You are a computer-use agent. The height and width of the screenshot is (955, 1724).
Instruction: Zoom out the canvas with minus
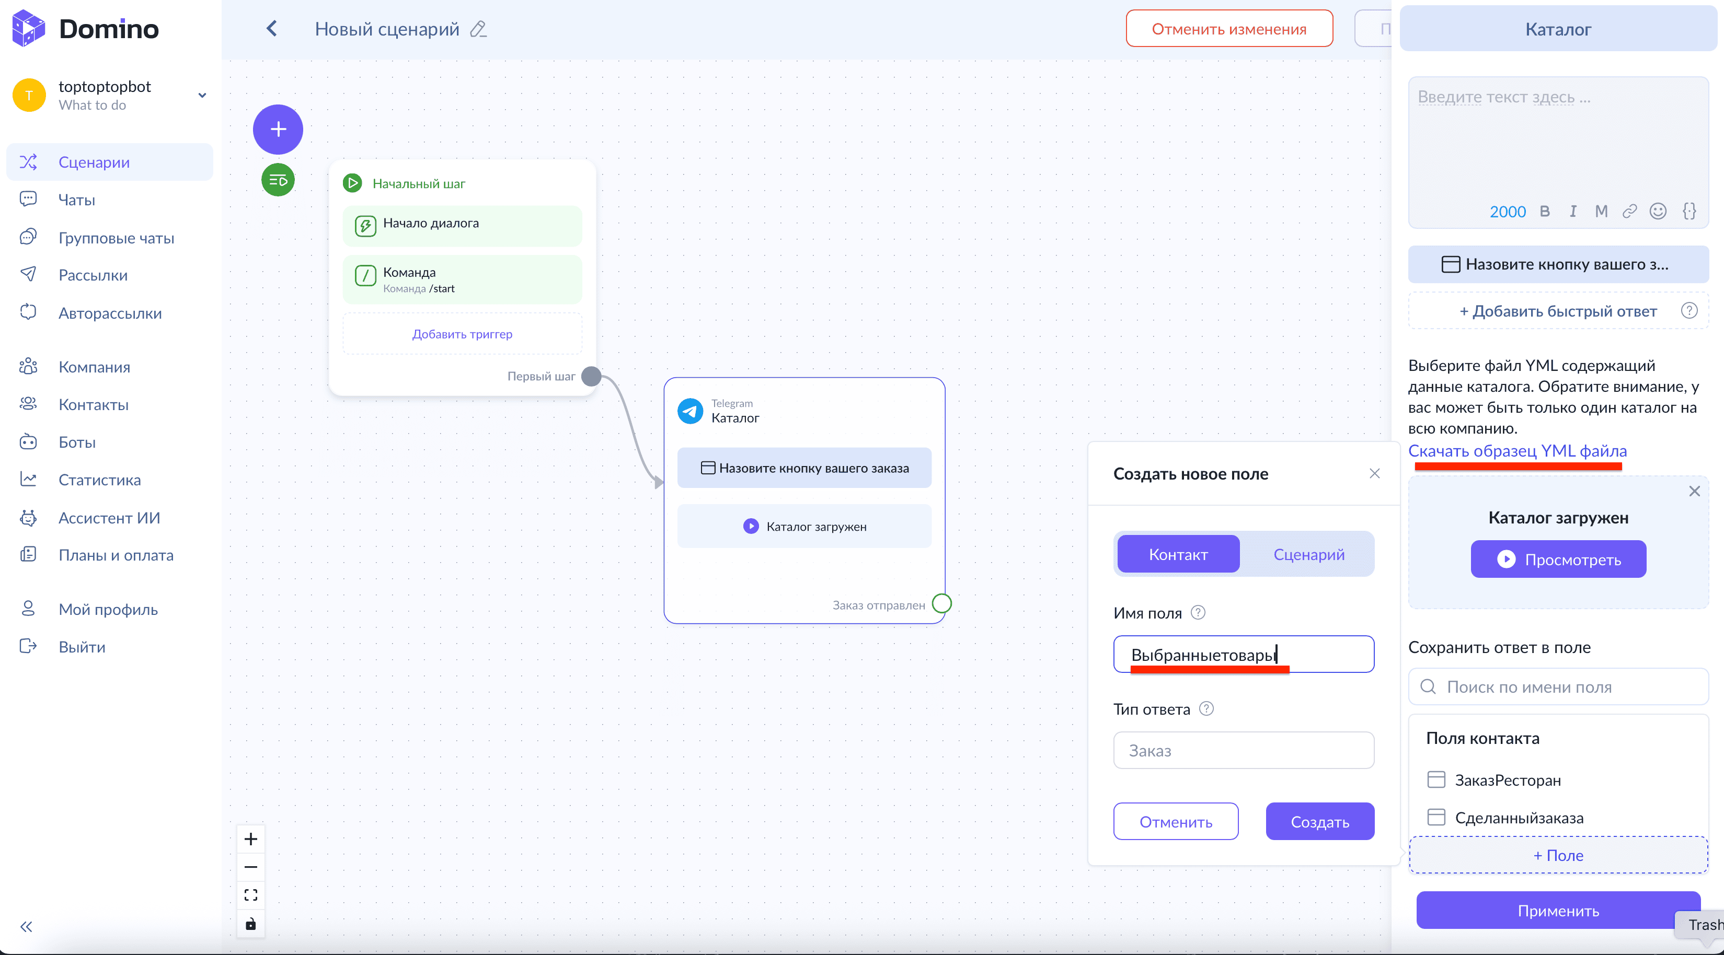pyautogui.click(x=250, y=867)
